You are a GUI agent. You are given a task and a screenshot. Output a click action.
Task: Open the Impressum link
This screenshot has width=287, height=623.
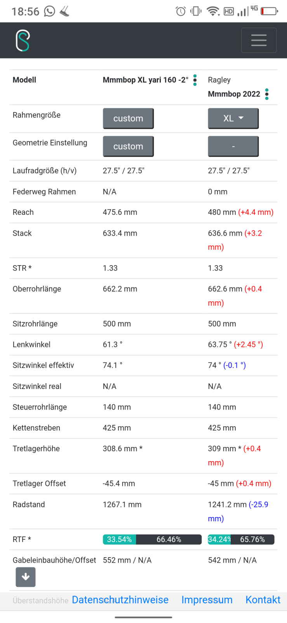click(x=207, y=600)
